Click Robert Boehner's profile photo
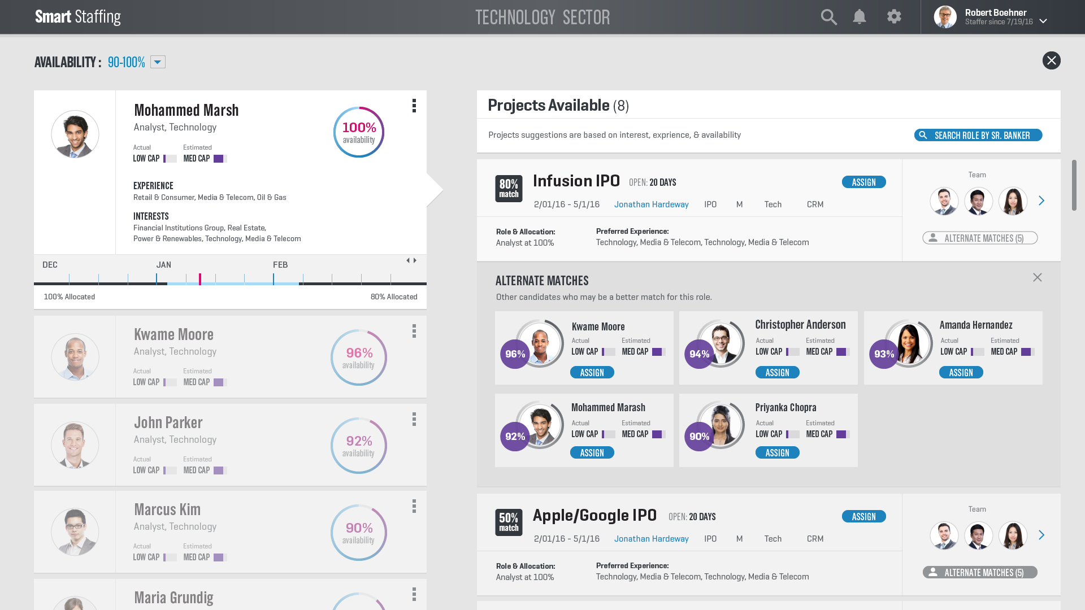 click(x=945, y=17)
